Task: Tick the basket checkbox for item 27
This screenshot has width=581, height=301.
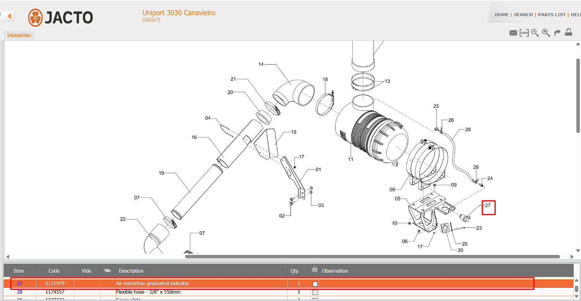Action: pos(315,284)
